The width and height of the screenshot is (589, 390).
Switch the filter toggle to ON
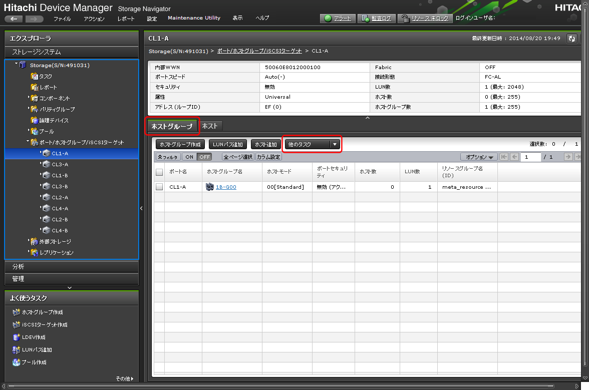(189, 157)
